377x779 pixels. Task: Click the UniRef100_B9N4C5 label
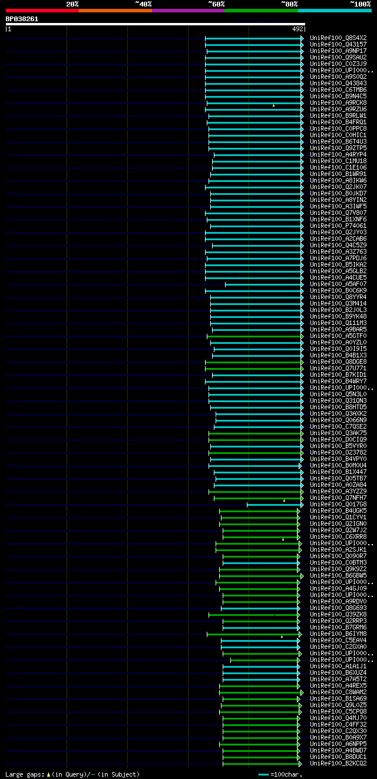[338, 96]
